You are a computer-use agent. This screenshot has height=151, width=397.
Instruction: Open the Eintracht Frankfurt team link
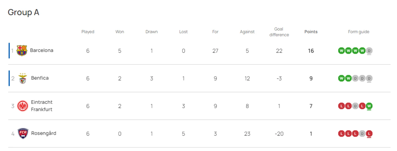[x=42, y=106]
